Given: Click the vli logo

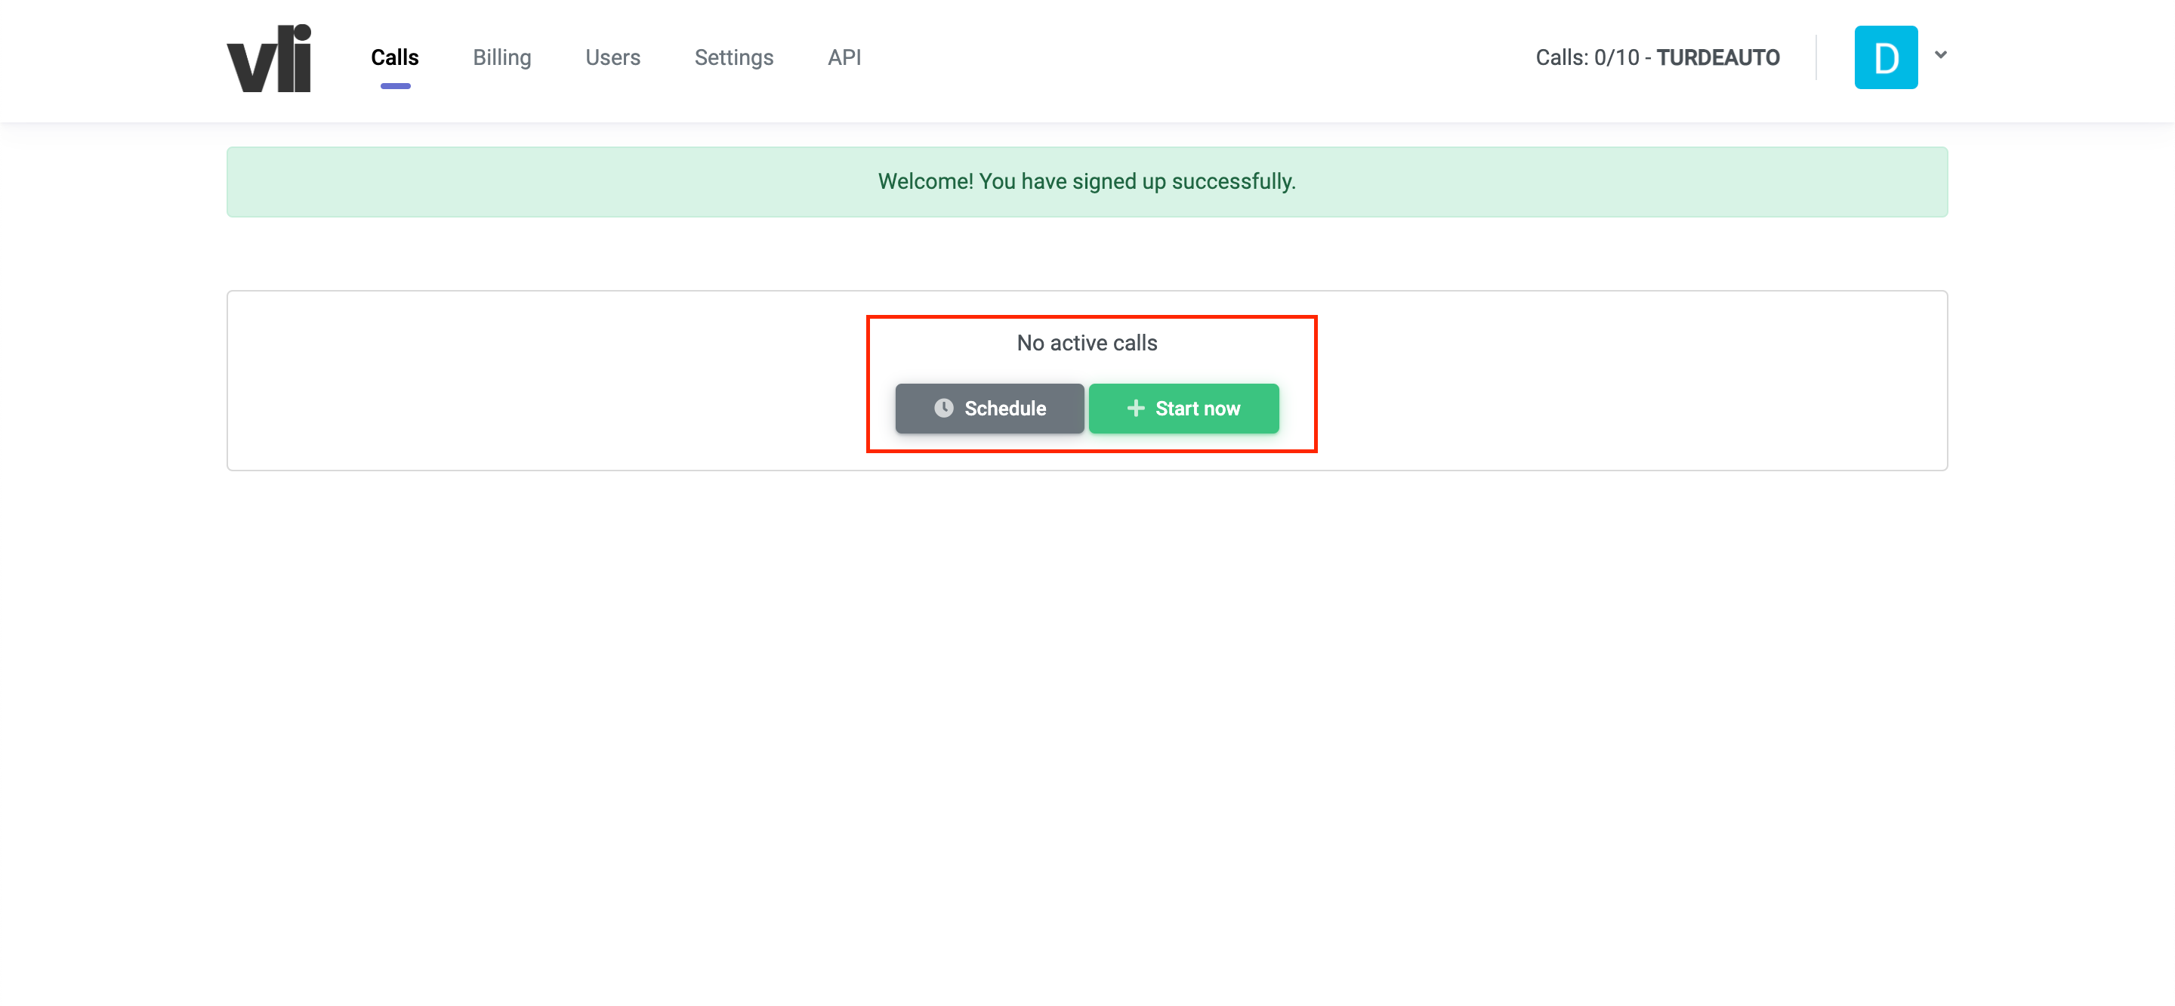Looking at the screenshot, I should point(269,58).
